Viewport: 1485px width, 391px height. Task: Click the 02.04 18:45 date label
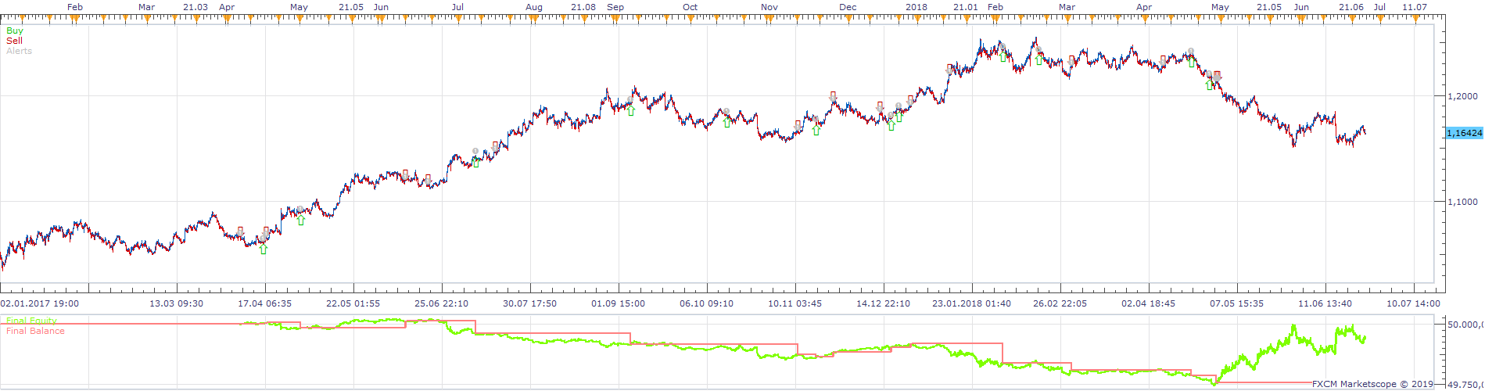1149,303
